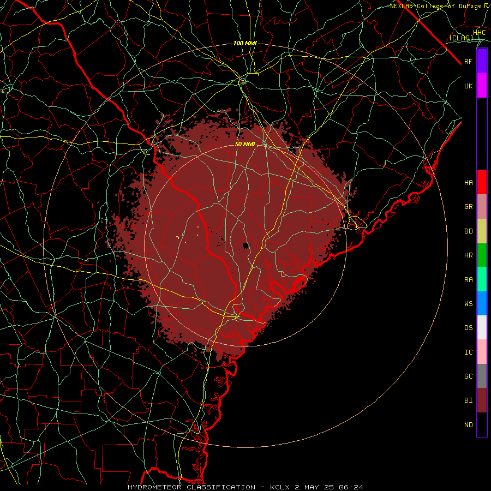The width and height of the screenshot is (491, 491).
Task: Click the DS white legend color swatch
Action: pyautogui.click(x=482, y=327)
